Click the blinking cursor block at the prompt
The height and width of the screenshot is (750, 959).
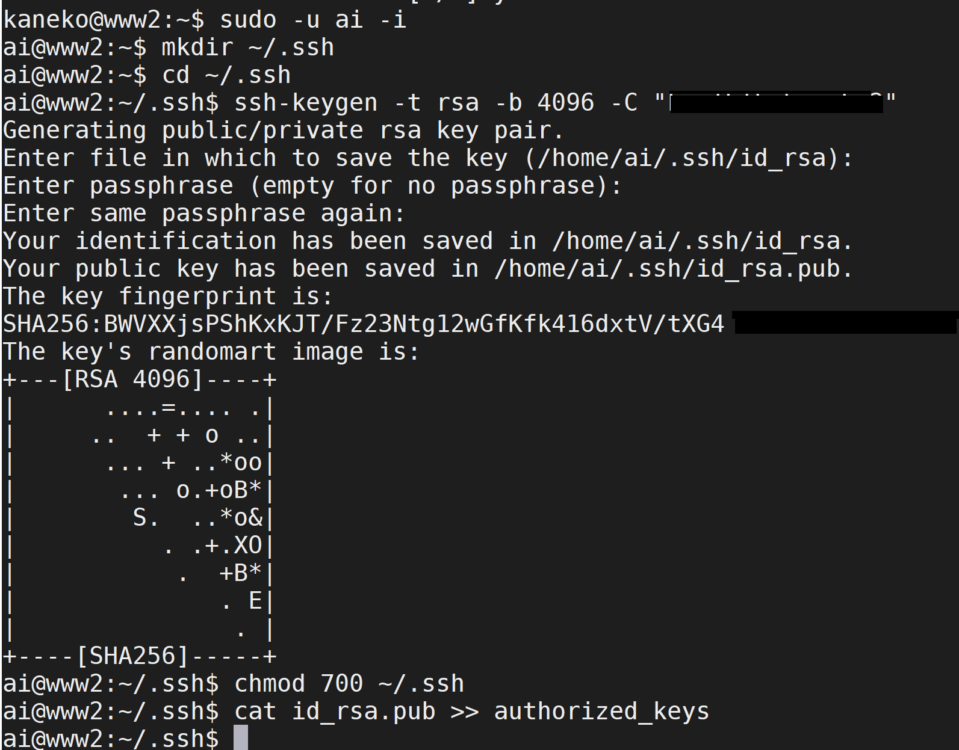coord(241,738)
